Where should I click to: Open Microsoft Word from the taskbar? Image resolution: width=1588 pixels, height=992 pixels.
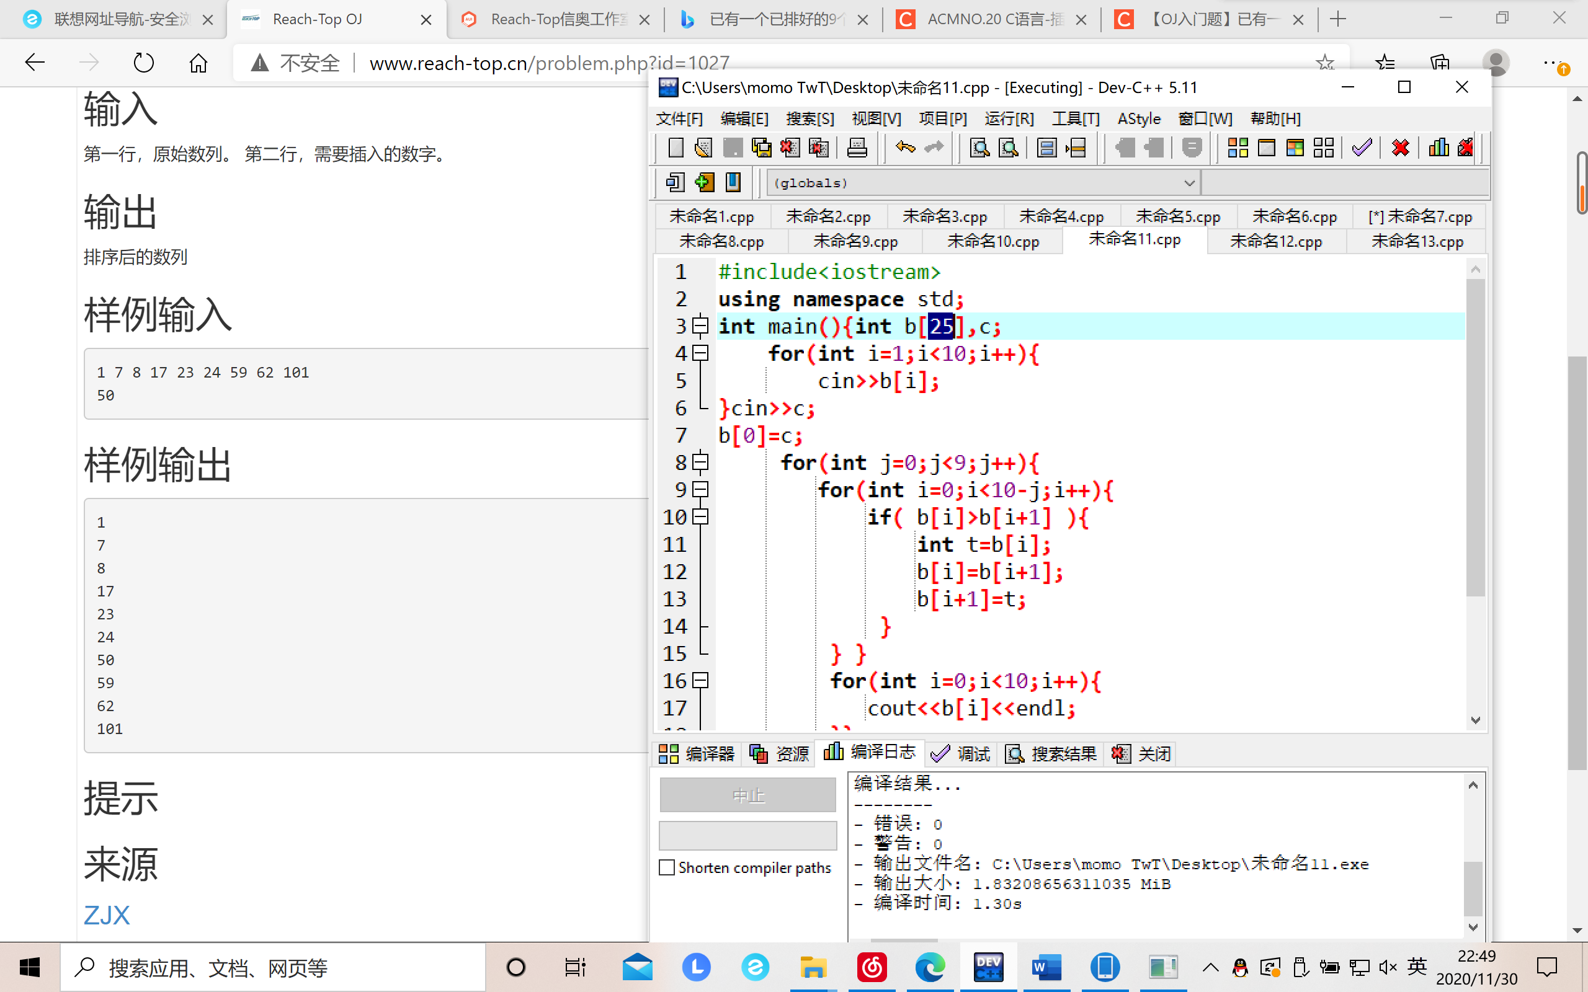tap(1046, 967)
